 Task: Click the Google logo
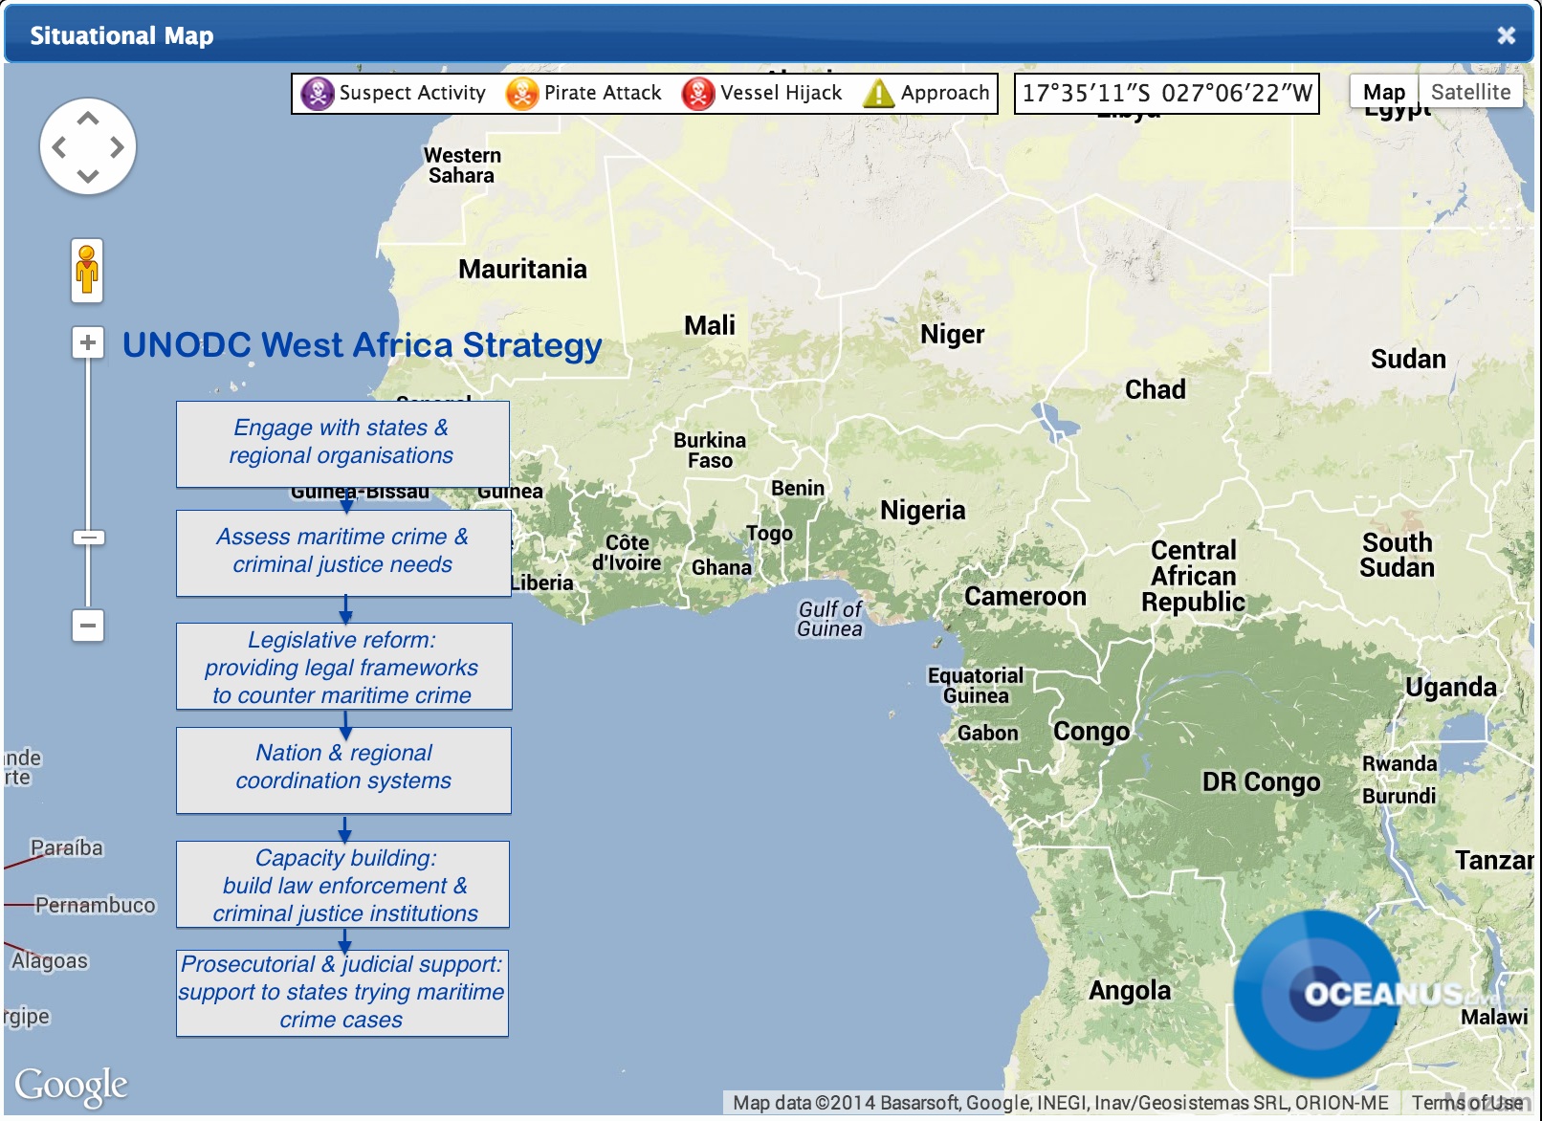(71, 1086)
